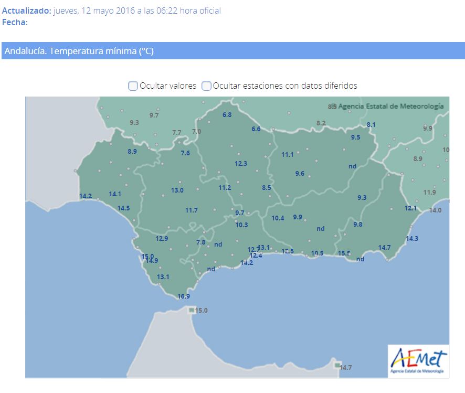Image resolution: width=465 pixels, height=393 pixels.
Task: Click the 15.5 coastal station value
Action: pyautogui.click(x=344, y=253)
